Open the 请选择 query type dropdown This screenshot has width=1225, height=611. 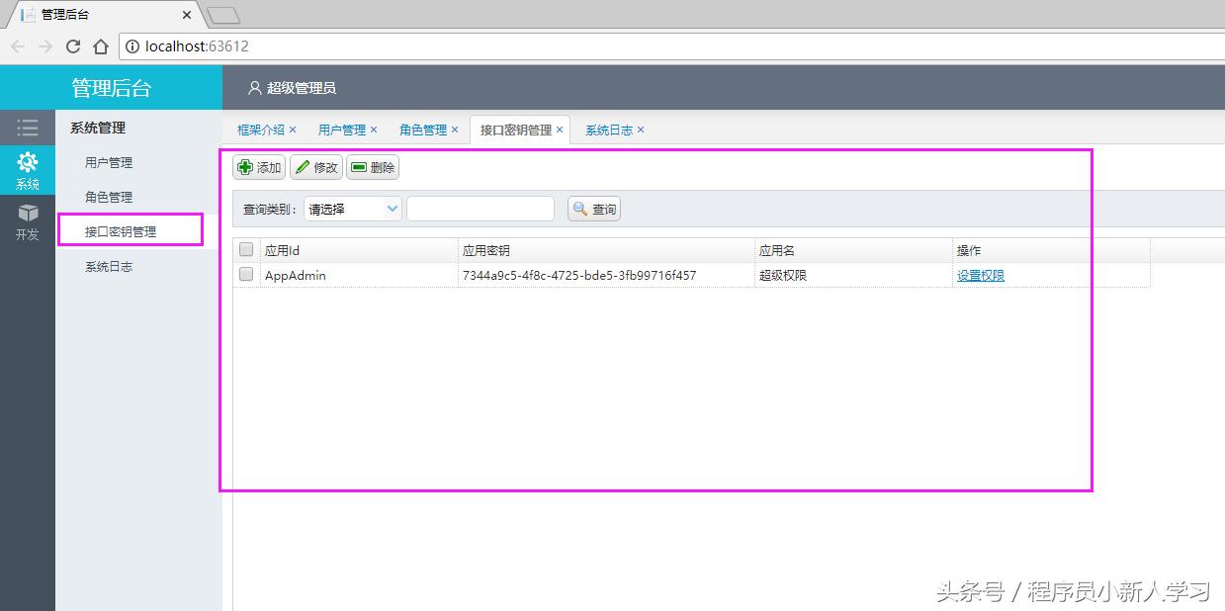coord(351,209)
